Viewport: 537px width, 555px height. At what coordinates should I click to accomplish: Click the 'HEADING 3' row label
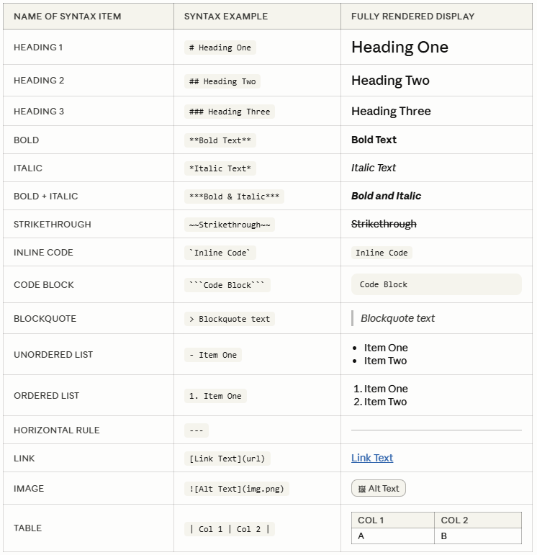[x=39, y=111]
